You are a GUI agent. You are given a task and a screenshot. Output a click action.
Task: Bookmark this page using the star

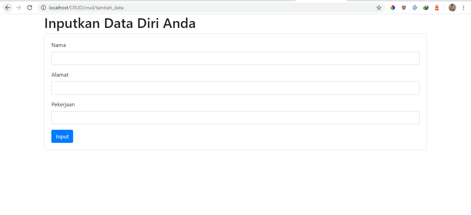(x=379, y=7)
